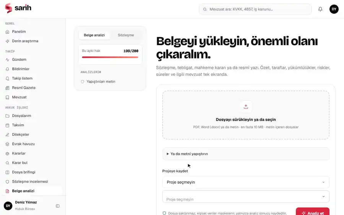Open Deniz Yılmaz account name in sidebar
This screenshot has width=344, height=215.
coord(26,202)
